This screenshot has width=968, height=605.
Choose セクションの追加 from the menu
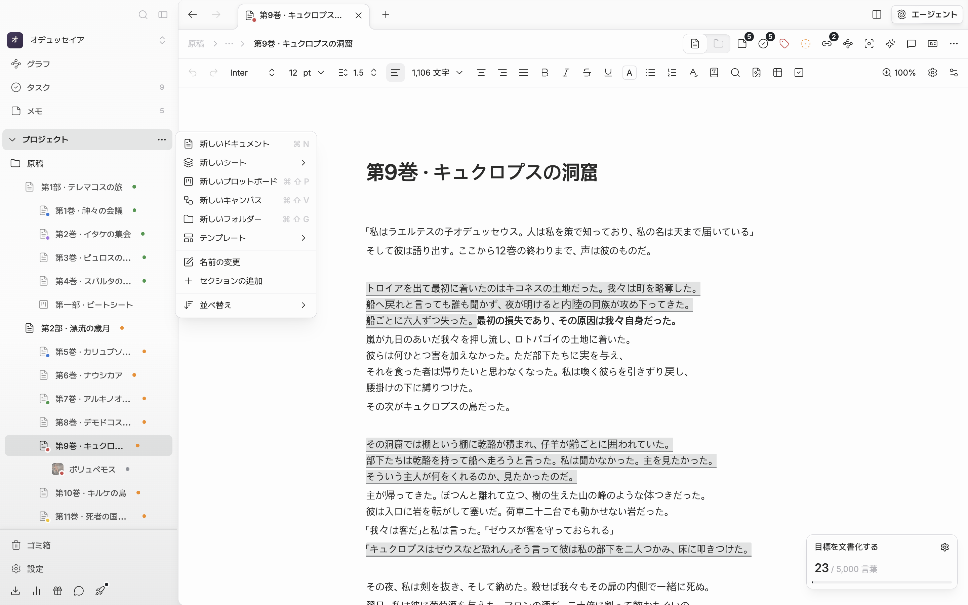[246, 281]
